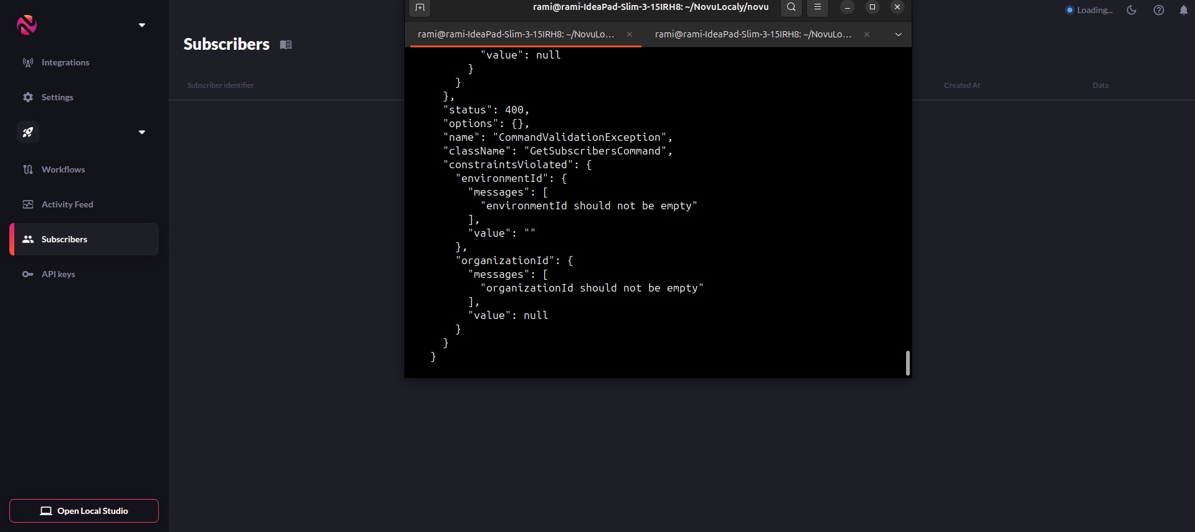The image size is (1195, 532).
Task: Click the Subscribers page heading
Action: point(227,44)
